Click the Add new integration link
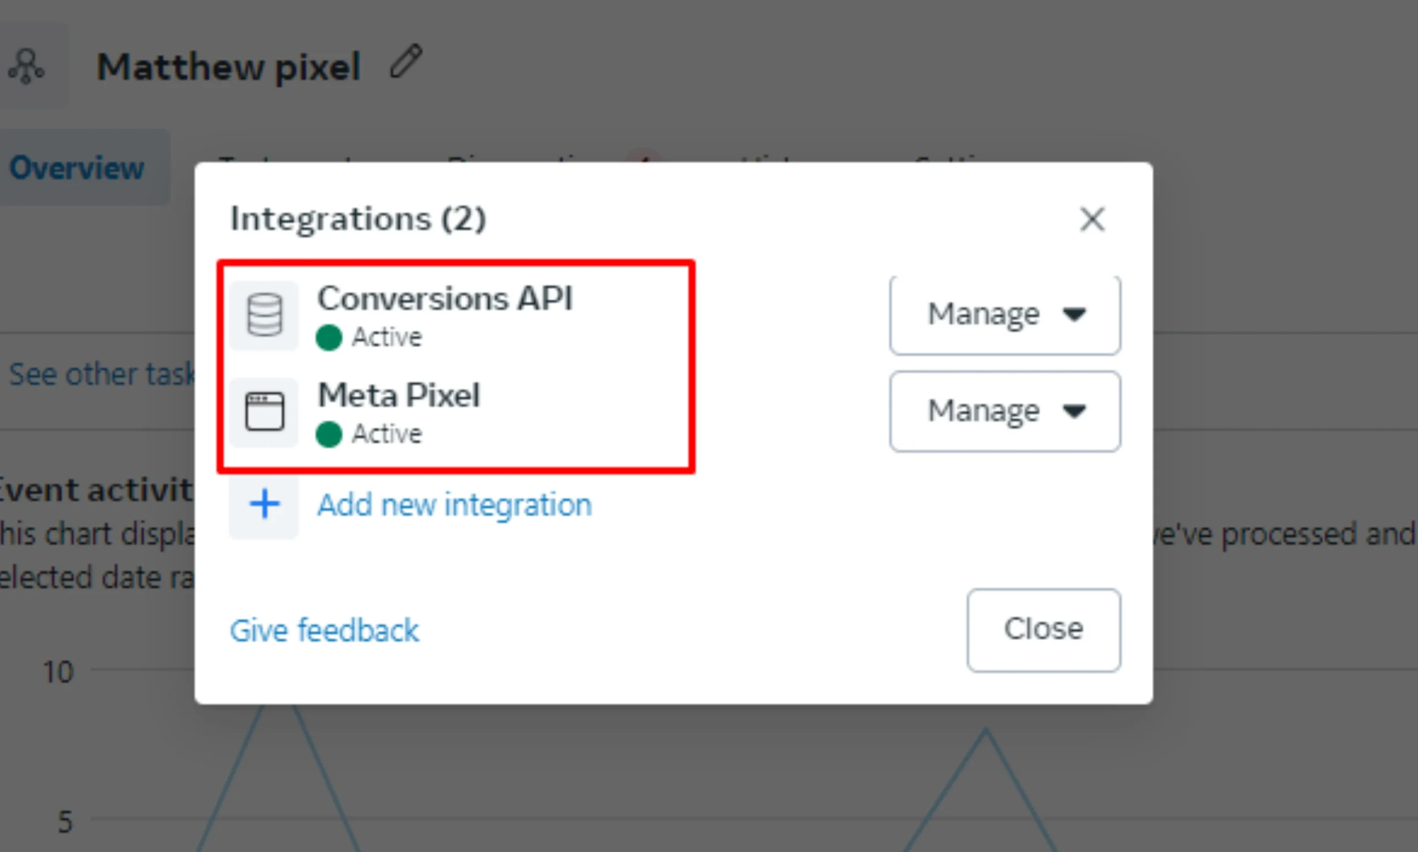This screenshot has width=1418, height=852. 455,505
